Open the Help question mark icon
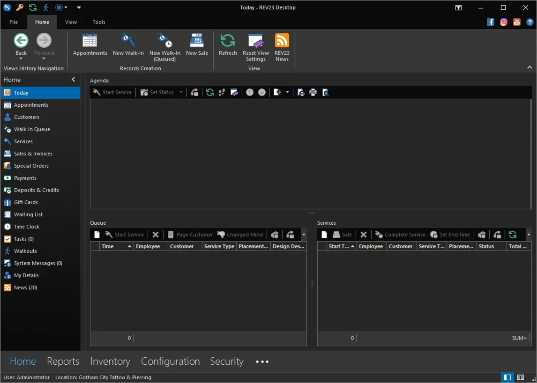The width and height of the screenshot is (537, 383). pos(530,22)
